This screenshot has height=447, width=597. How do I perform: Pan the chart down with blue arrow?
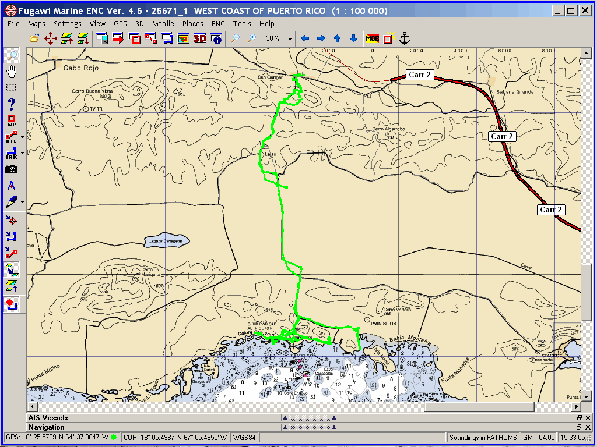click(x=353, y=38)
